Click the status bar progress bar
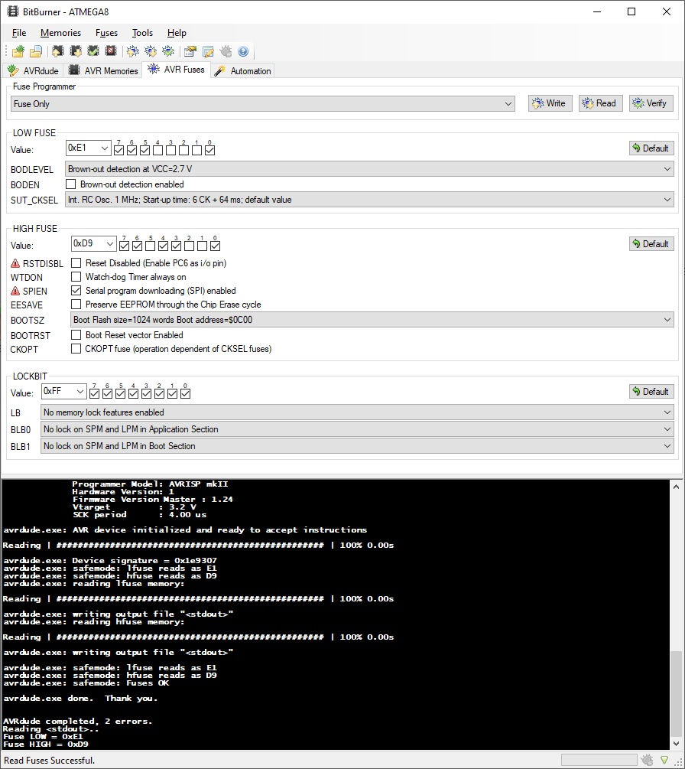The width and height of the screenshot is (685, 769). (599, 760)
